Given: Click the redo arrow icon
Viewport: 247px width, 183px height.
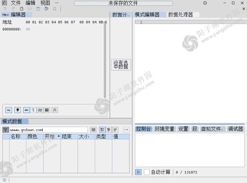Looking at the screenshot, I should tap(13, 9).
